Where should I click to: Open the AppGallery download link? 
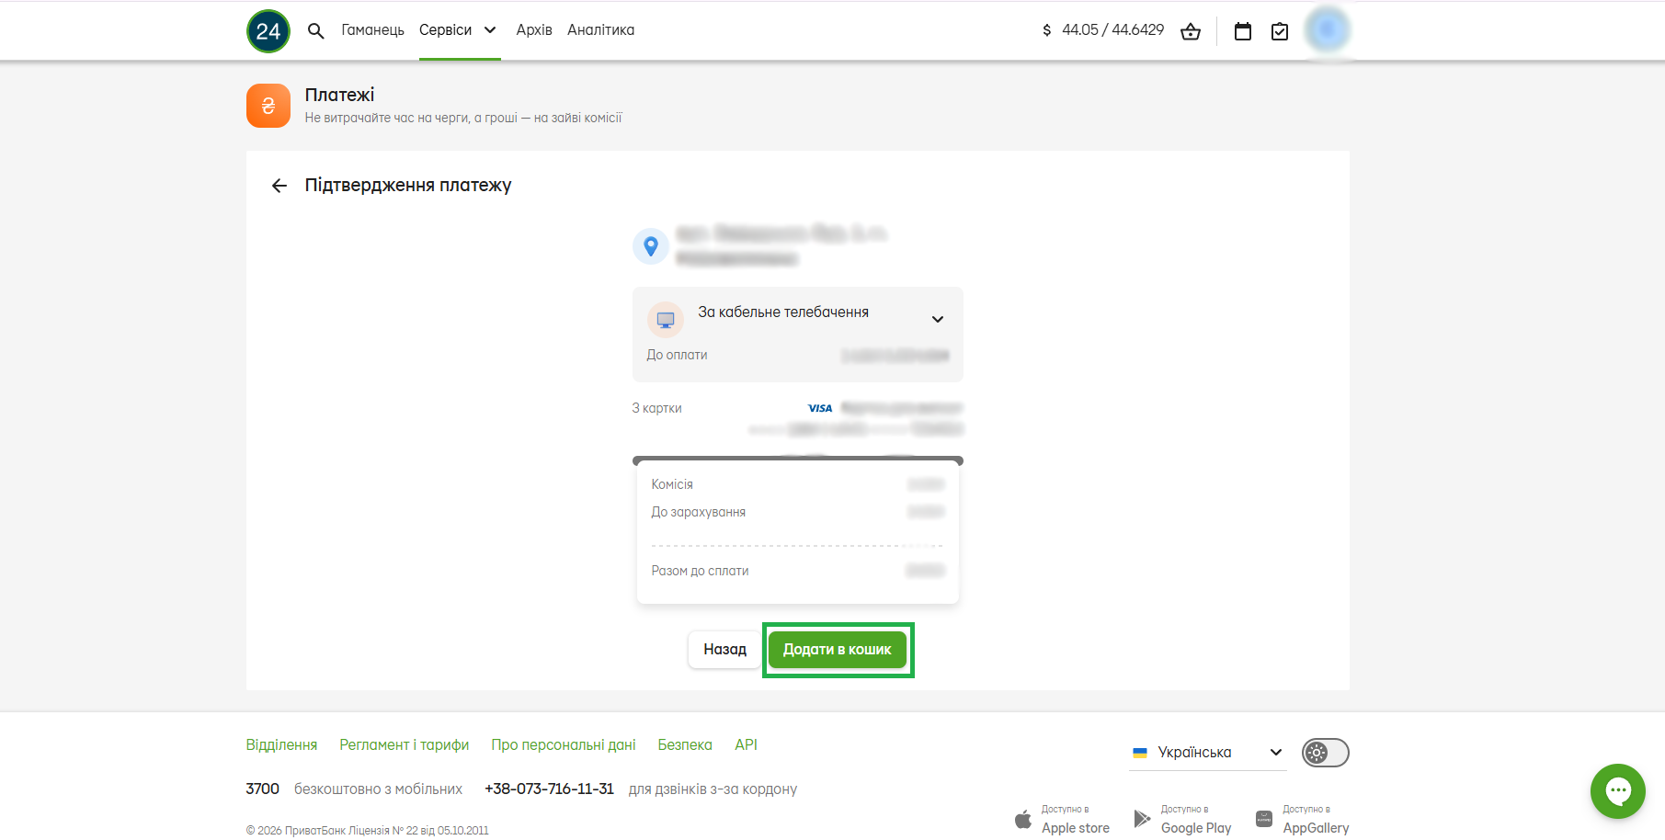pyautogui.click(x=1302, y=820)
